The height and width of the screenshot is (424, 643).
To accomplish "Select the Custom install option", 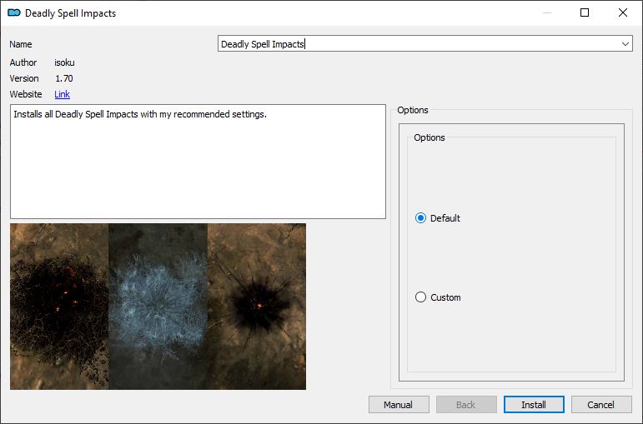I will point(438,297).
